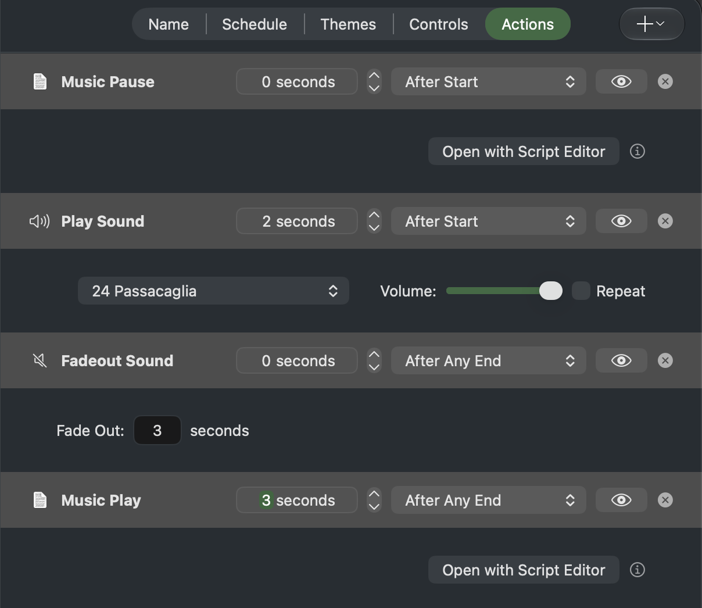Select the Actions tab

pos(528,24)
